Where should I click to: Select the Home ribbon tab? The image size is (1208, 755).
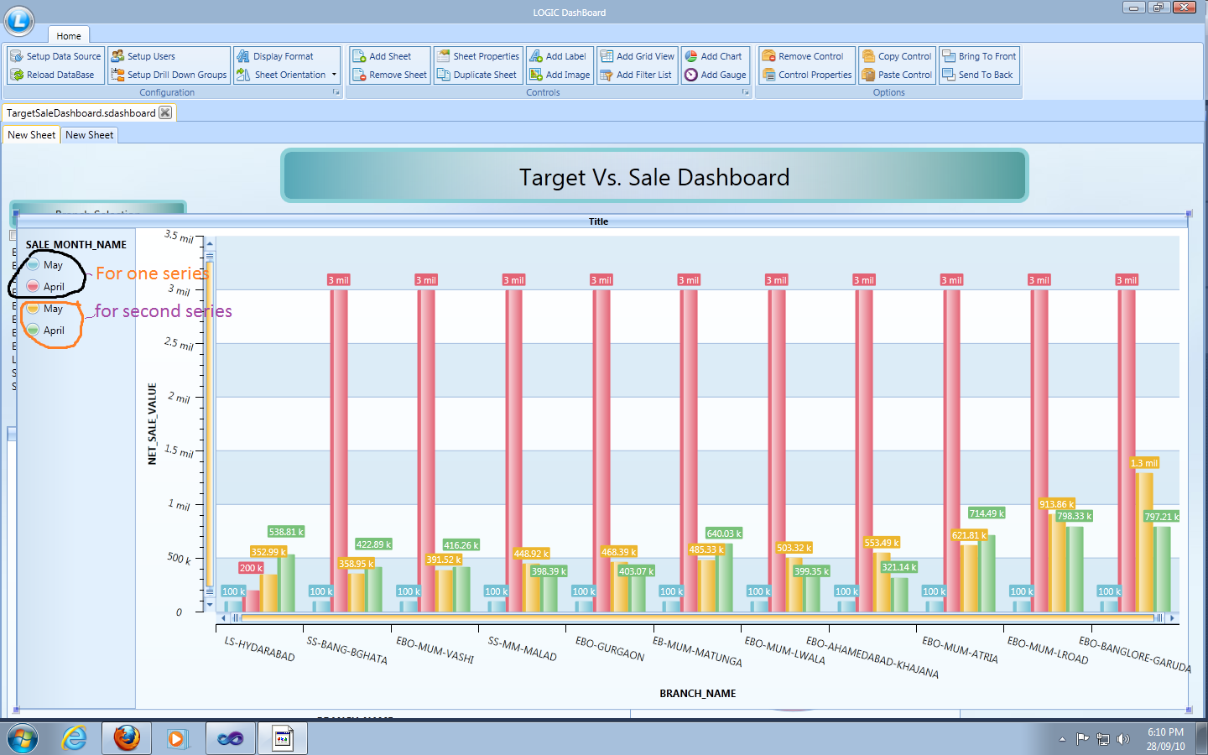[69, 36]
